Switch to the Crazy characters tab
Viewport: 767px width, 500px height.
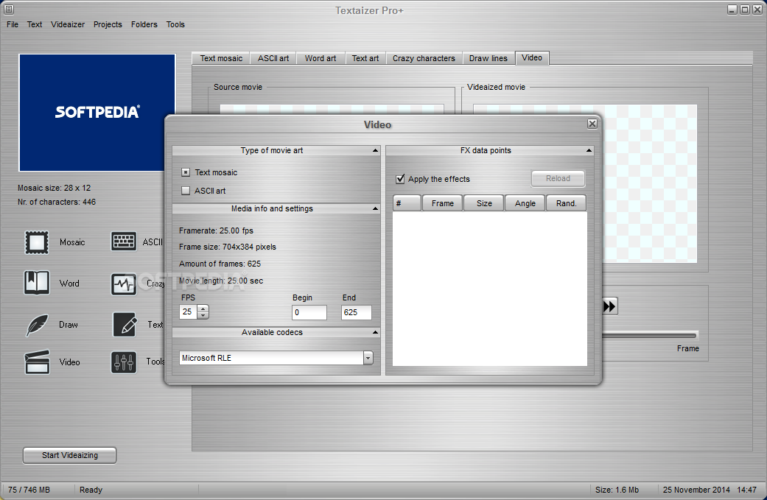[x=424, y=58]
